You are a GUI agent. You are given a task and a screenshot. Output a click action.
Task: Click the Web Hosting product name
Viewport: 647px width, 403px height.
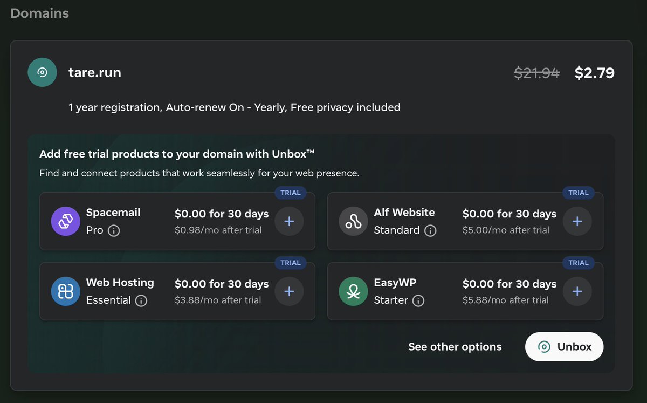click(120, 283)
